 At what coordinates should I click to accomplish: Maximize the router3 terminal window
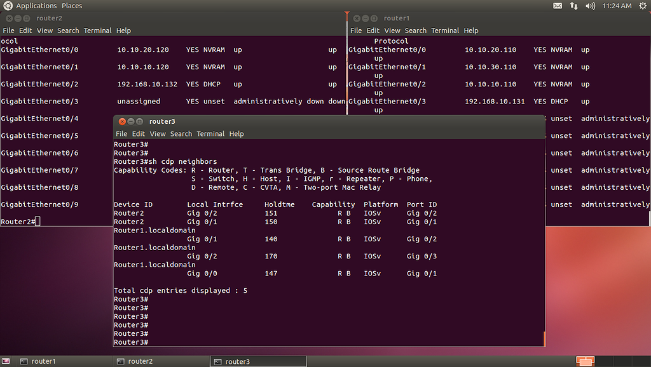(x=139, y=121)
